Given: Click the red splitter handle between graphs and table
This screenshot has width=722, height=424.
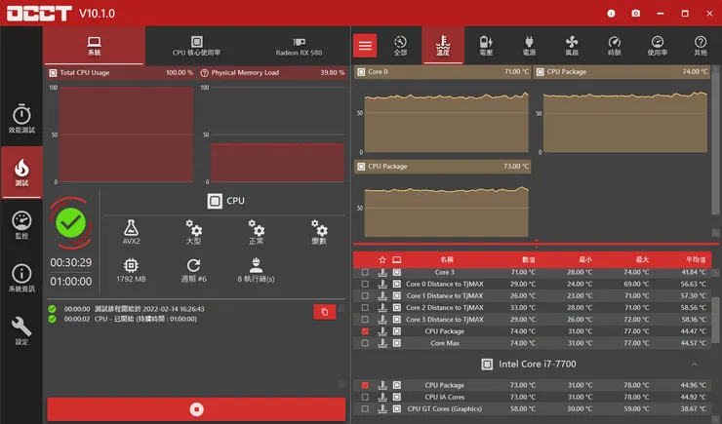Looking at the screenshot, I should 537,243.
